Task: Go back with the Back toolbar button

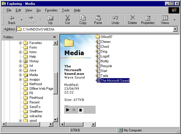Action: click(x=12, y=20)
